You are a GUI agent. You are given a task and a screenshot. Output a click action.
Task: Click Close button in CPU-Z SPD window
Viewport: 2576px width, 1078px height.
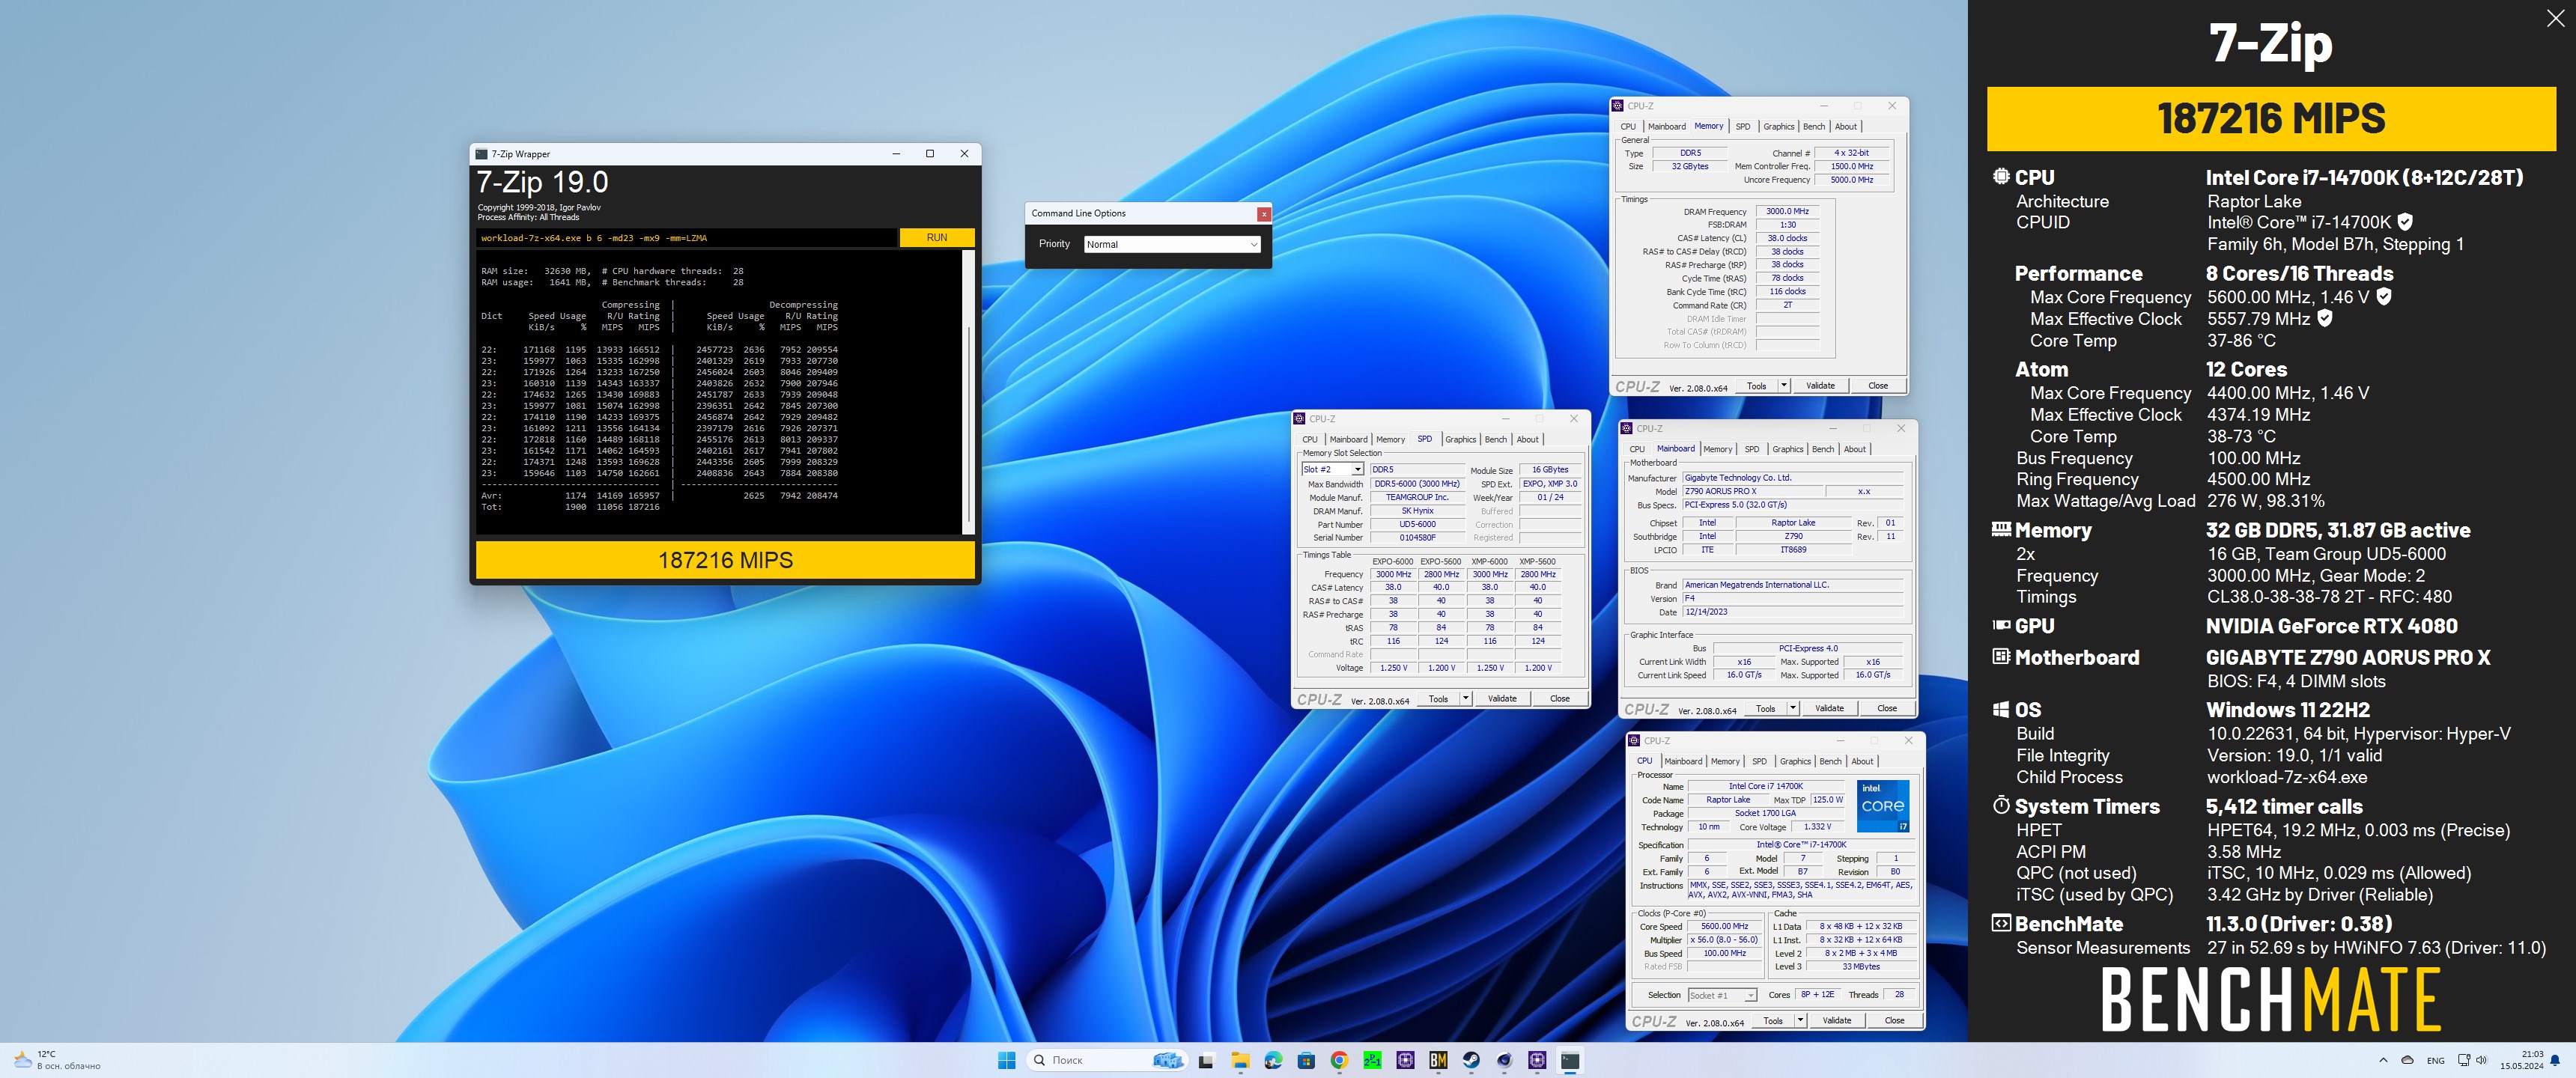pos(1559,699)
